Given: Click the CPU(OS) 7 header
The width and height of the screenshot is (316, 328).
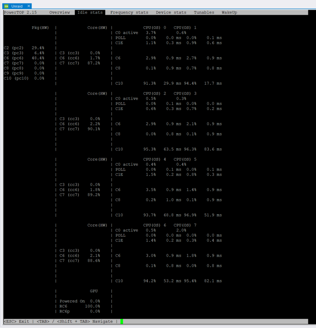Looking at the screenshot, I should click(185, 225).
